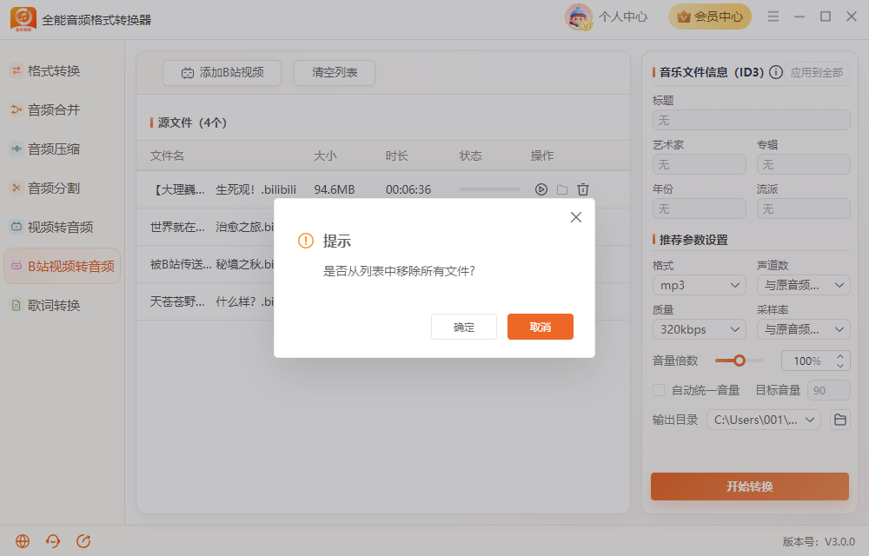The image size is (869, 556).
Task: Click the 大小 column header
Action: pyautogui.click(x=325, y=156)
